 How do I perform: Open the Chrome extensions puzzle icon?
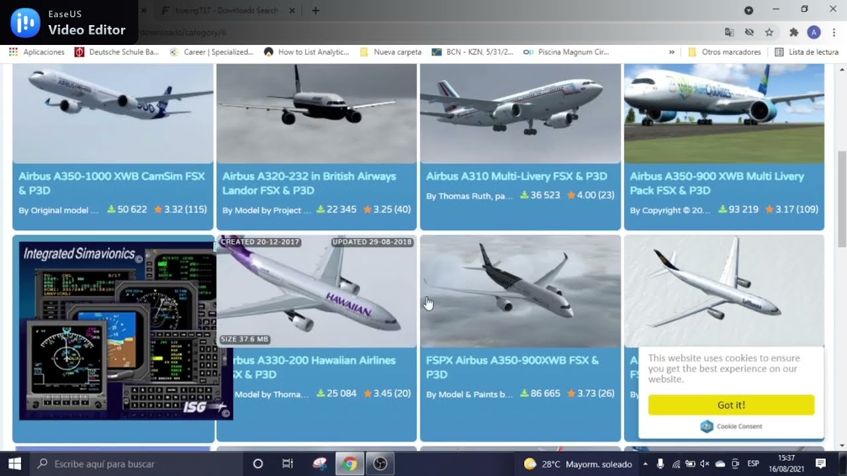tap(794, 32)
